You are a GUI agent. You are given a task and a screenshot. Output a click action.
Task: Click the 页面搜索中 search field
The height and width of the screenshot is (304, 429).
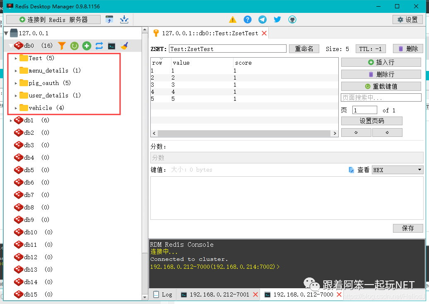381,97
